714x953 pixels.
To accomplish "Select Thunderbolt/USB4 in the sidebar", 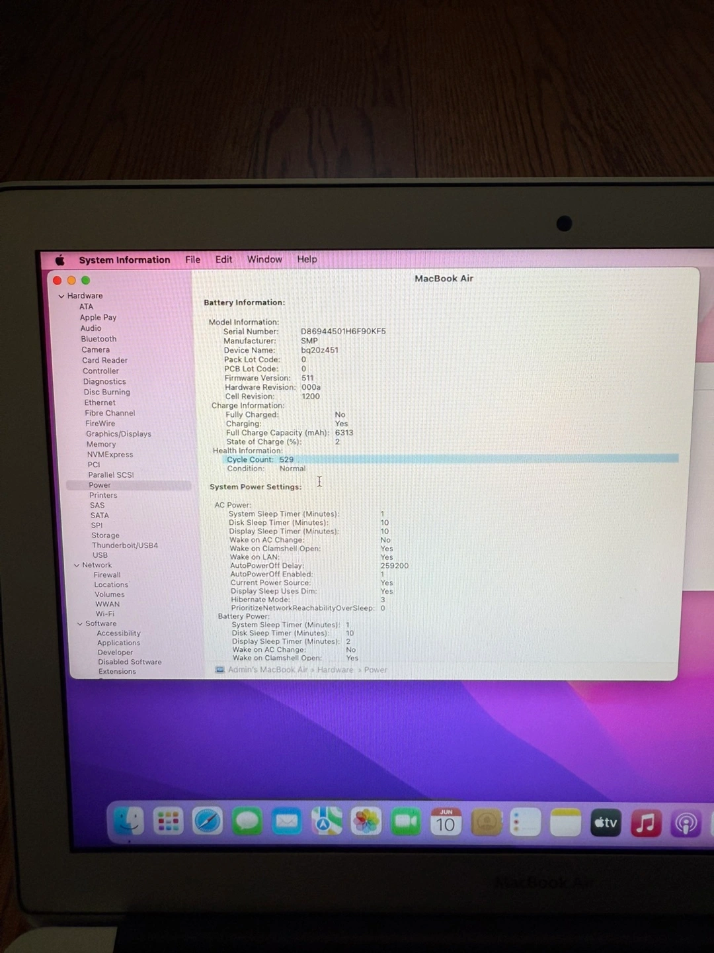I will pyautogui.click(x=125, y=545).
